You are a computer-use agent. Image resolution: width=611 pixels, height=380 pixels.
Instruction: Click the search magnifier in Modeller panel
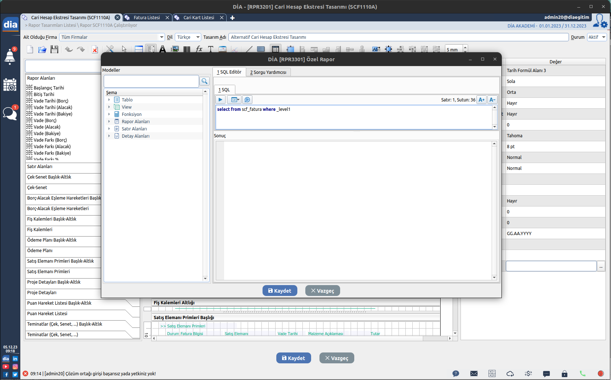click(x=205, y=81)
